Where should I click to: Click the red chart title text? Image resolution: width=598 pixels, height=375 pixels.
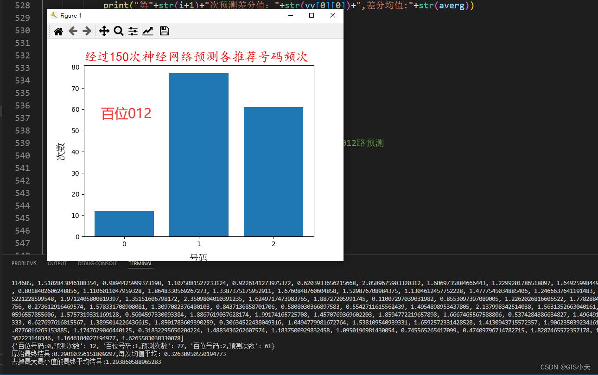pyautogui.click(x=197, y=57)
